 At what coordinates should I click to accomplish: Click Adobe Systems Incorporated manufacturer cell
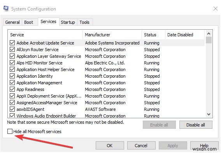pyautogui.click(x=112, y=43)
